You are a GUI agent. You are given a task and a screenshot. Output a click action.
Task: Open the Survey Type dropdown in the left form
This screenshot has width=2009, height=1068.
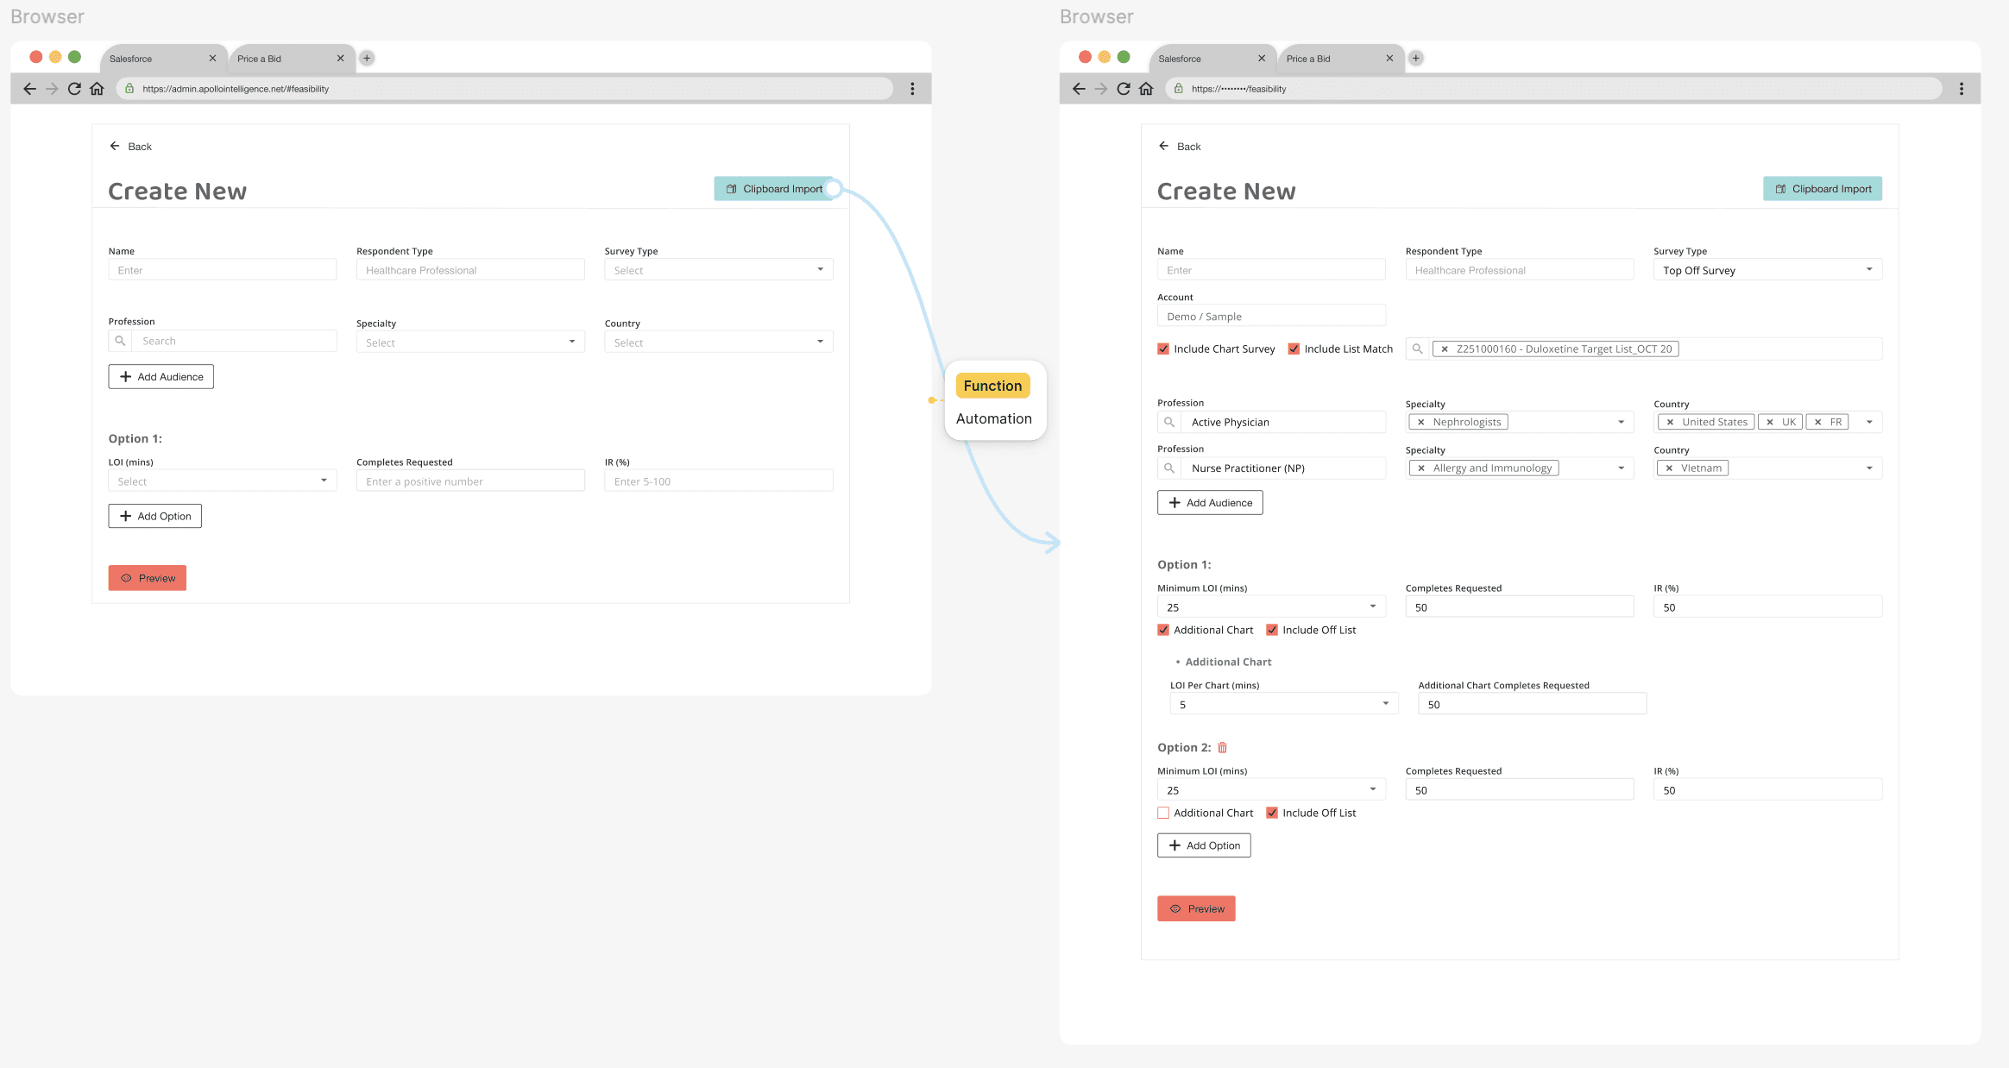point(718,270)
